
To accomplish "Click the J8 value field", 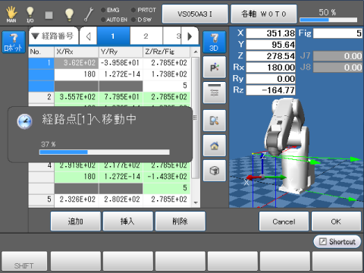I will pos(337,67).
